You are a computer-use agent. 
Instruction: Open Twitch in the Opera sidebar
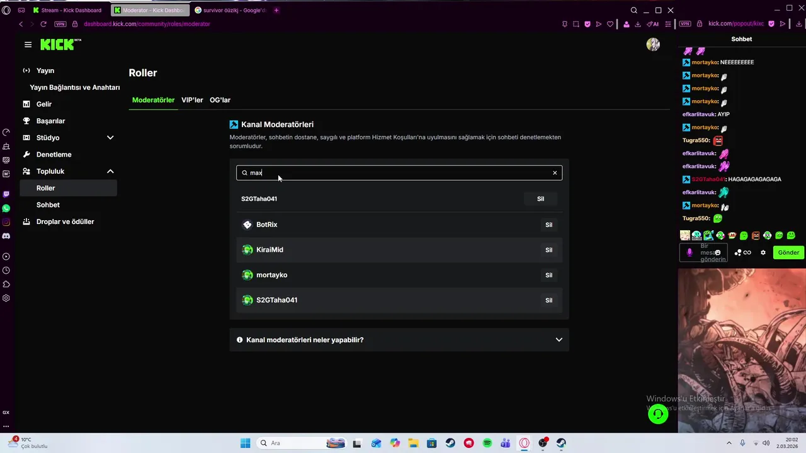tap(6, 194)
